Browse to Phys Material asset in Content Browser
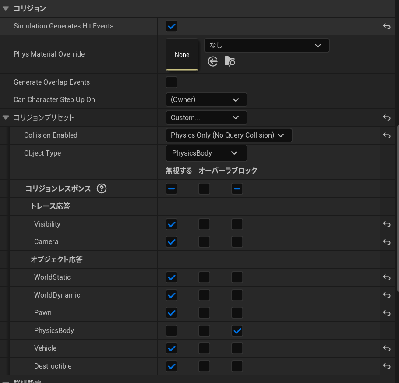The height and width of the screenshot is (383, 399). point(230,61)
